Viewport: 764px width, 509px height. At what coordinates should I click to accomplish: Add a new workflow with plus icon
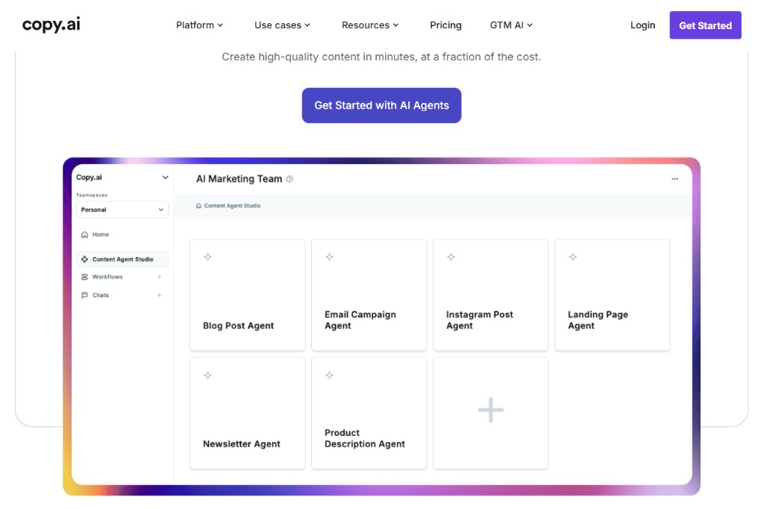(x=160, y=277)
